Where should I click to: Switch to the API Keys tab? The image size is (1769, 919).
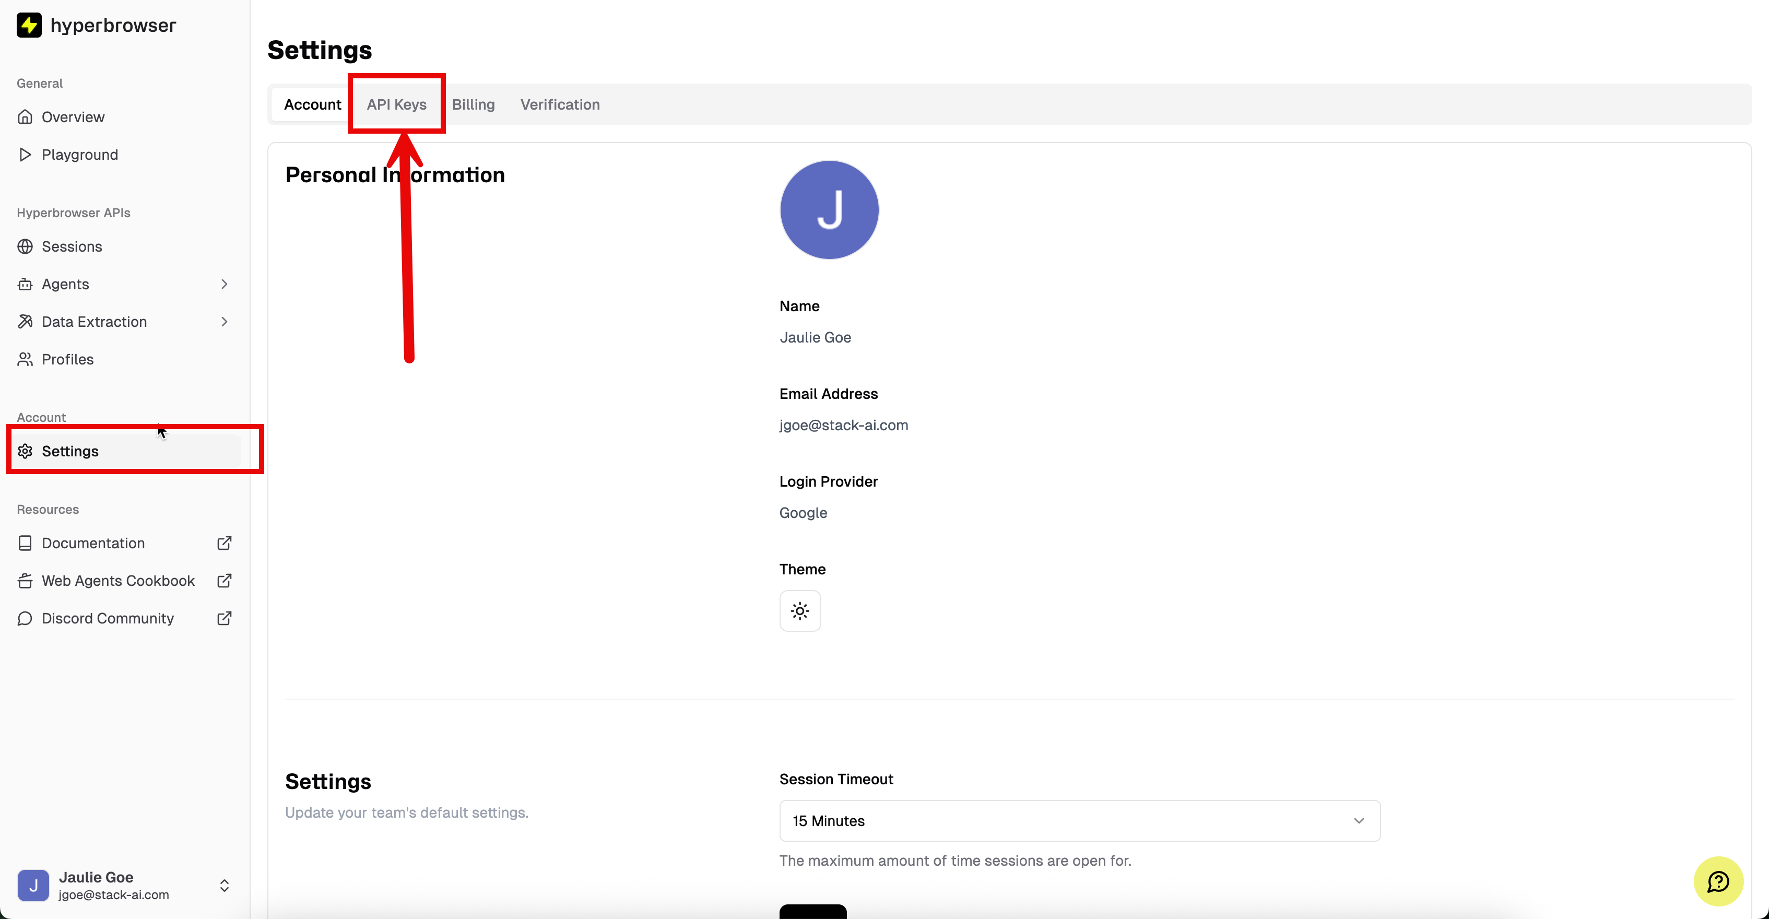coord(396,104)
